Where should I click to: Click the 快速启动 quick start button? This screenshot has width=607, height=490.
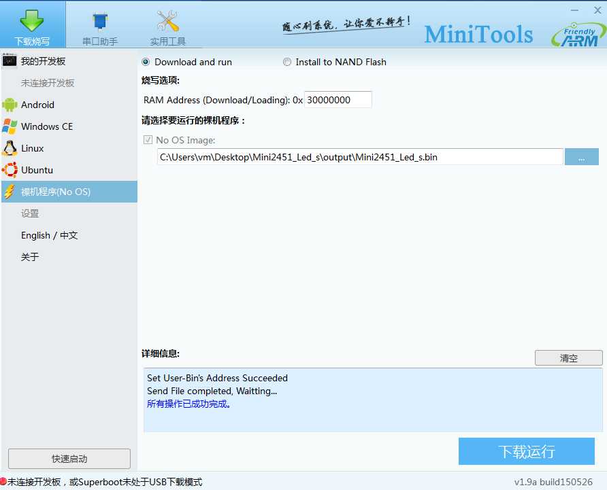pos(69,459)
